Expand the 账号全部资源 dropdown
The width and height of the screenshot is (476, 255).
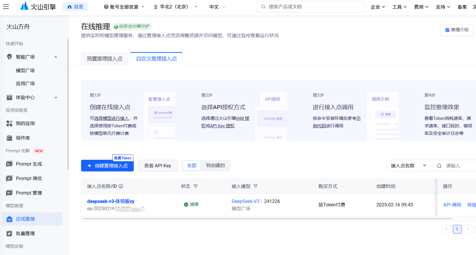tap(124, 7)
